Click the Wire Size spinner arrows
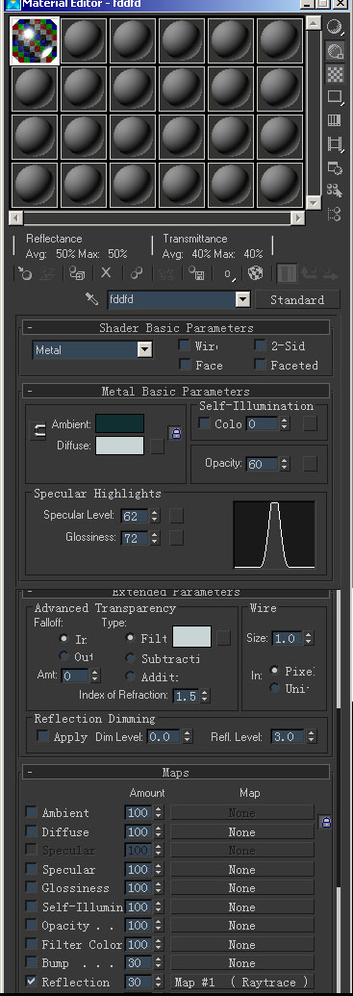This screenshot has height=996, width=353. coord(309,638)
